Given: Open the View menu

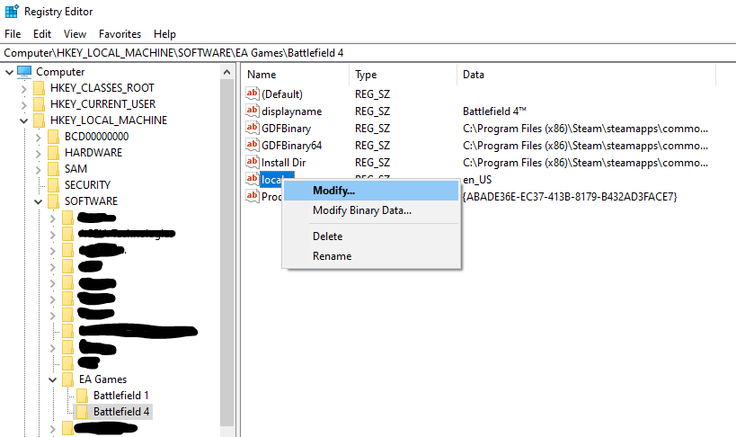Looking at the screenshot, I should pyautogui.click(x=75, y=34).
